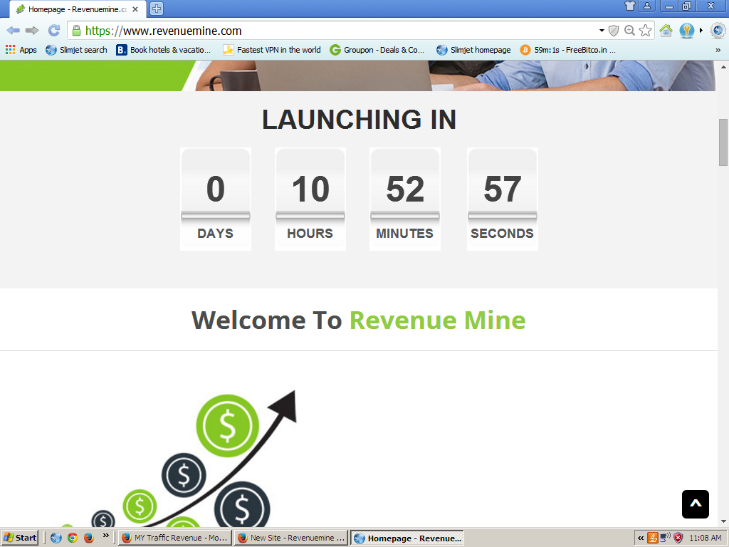Open the address bar history dropdown arrow
Viewport: 729px width, 547px height.
tap(602, 31)
